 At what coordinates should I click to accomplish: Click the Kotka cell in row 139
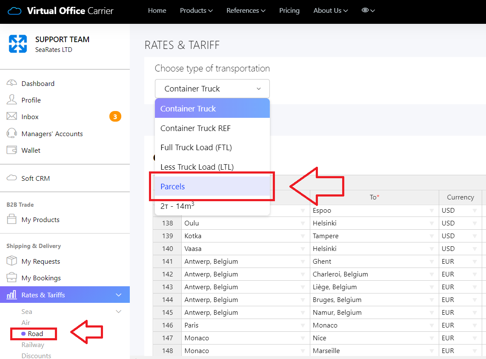pyautogui.click(x=246, y=236)
